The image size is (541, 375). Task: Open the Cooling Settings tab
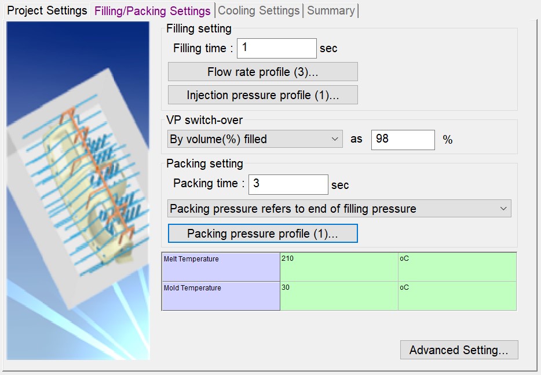[x=259, y=10]
